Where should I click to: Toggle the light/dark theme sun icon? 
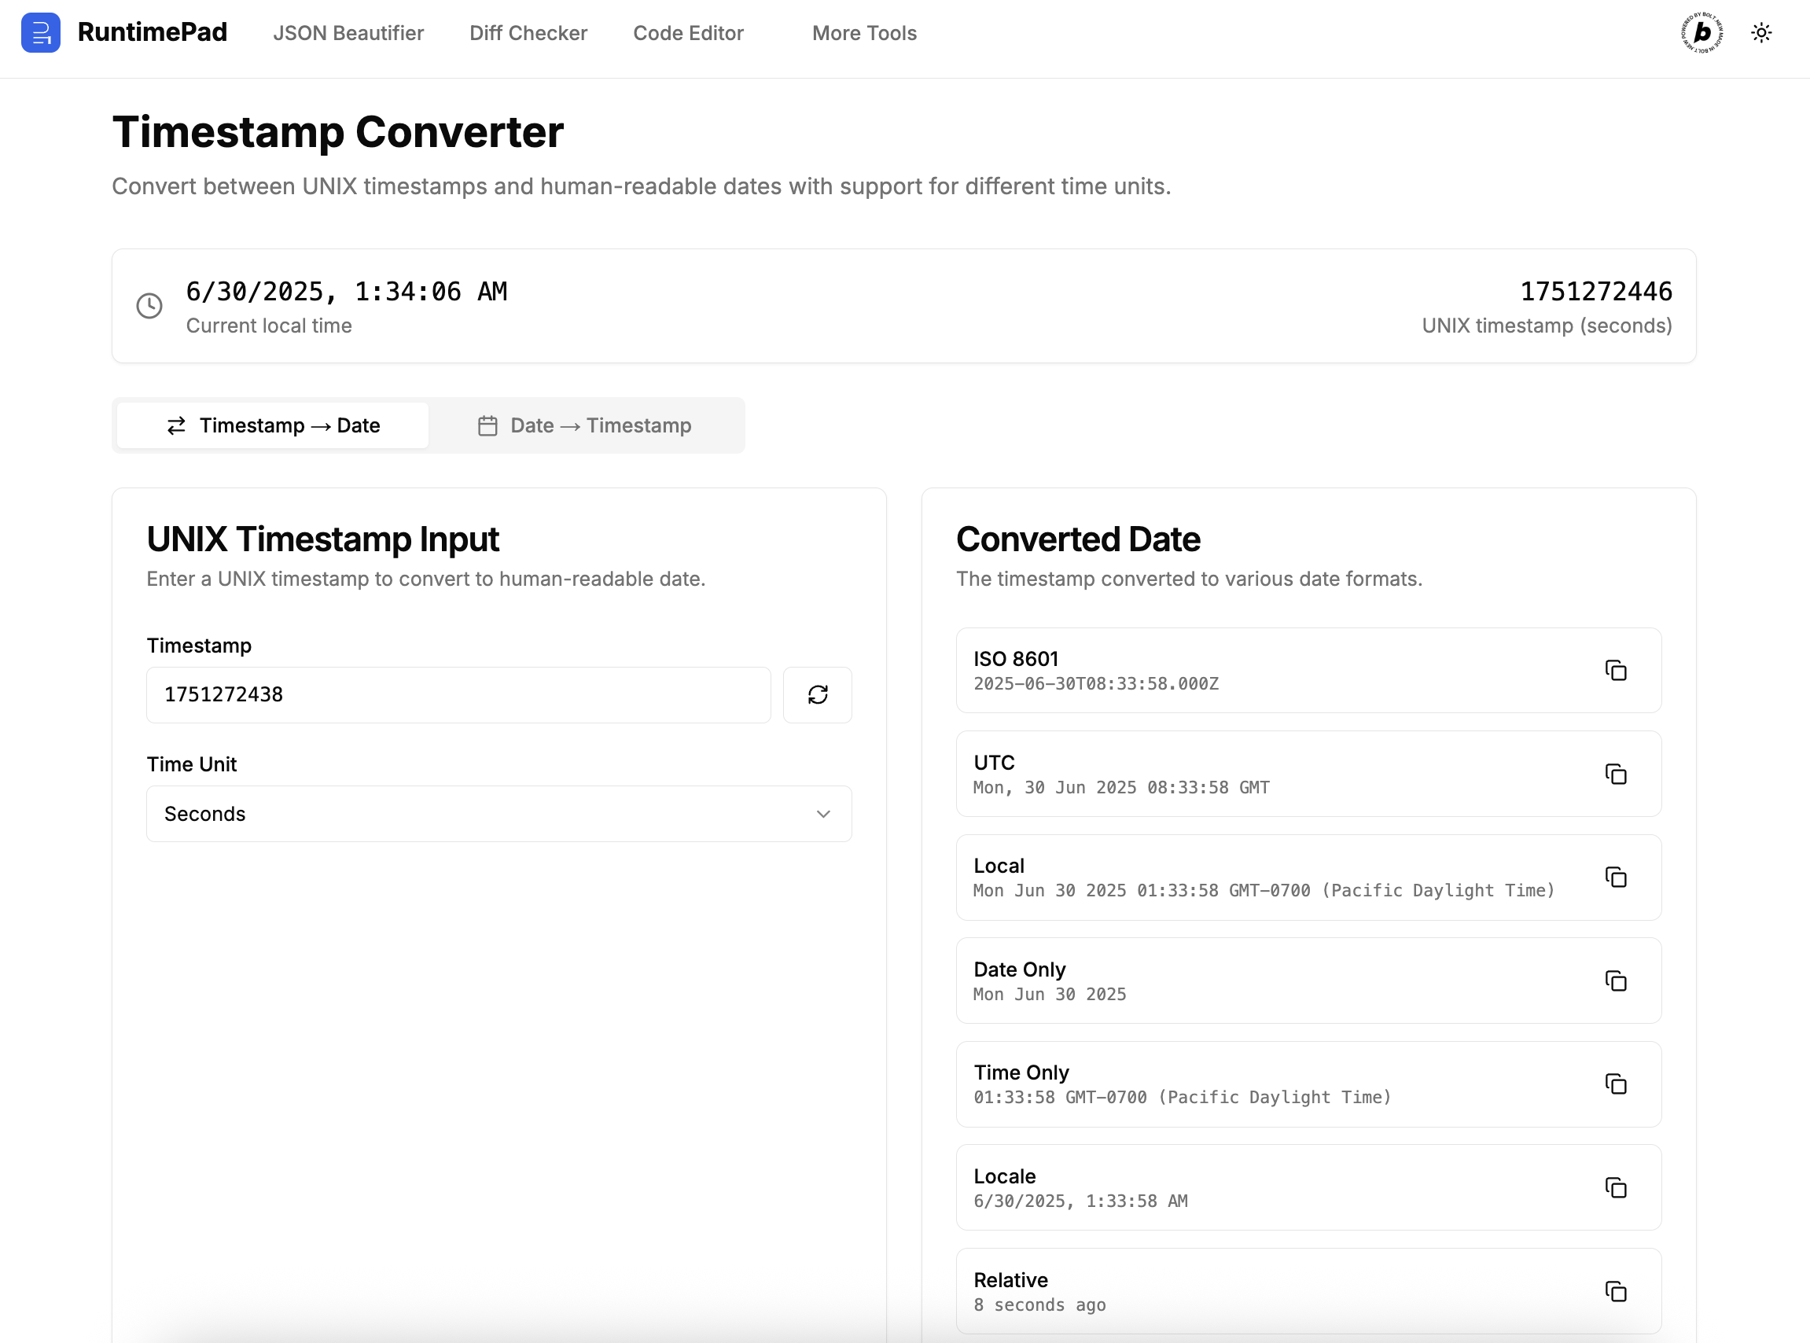coord(1760,32)
